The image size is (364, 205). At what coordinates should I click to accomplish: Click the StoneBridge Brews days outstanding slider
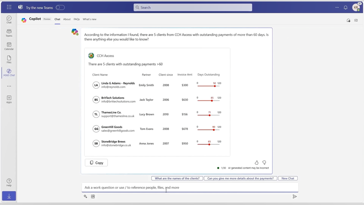tap(209, 144)
